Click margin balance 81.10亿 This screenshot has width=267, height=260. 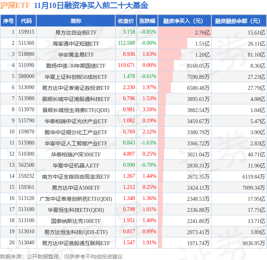coord(256,55)
